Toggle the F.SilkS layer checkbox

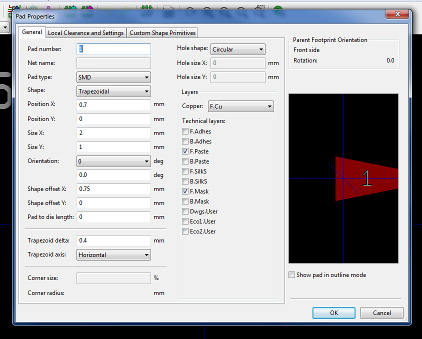click(x=185, y=171)
